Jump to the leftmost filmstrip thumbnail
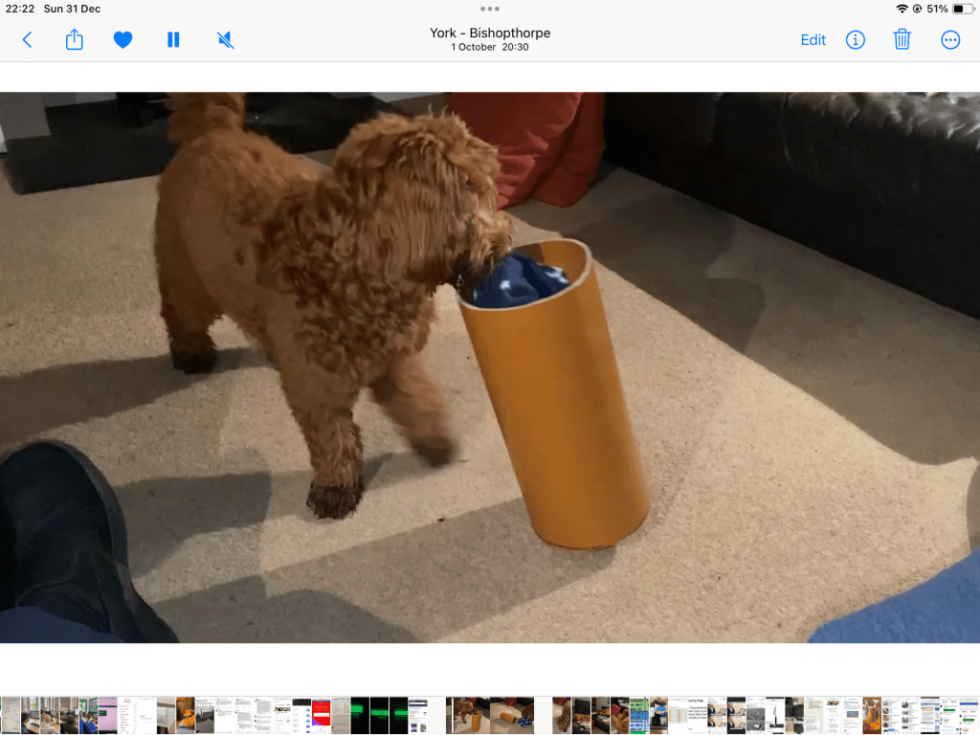The height and width of the screenshot is (735, 980). point(10,715)
